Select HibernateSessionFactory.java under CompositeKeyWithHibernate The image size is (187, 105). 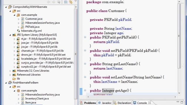(x=42, y=23)
